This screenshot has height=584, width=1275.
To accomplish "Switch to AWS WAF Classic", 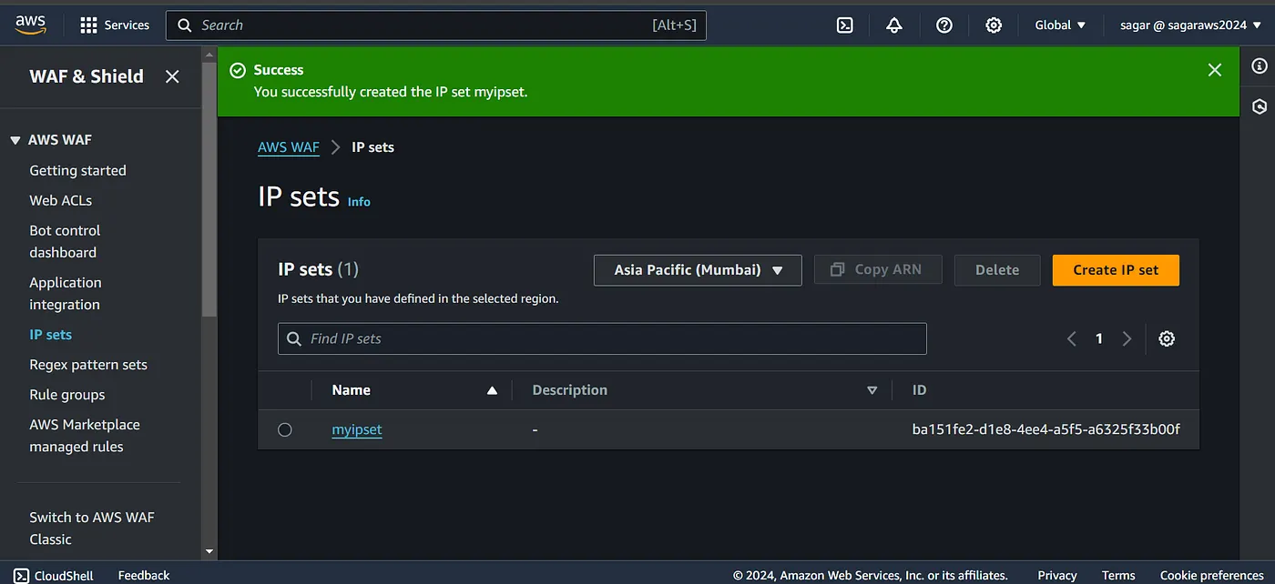I will pyautogui.click(x=92, y=528).
